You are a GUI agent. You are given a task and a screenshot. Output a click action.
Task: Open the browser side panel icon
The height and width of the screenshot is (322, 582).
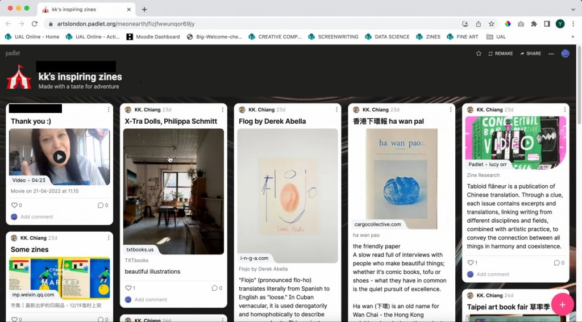547,24
